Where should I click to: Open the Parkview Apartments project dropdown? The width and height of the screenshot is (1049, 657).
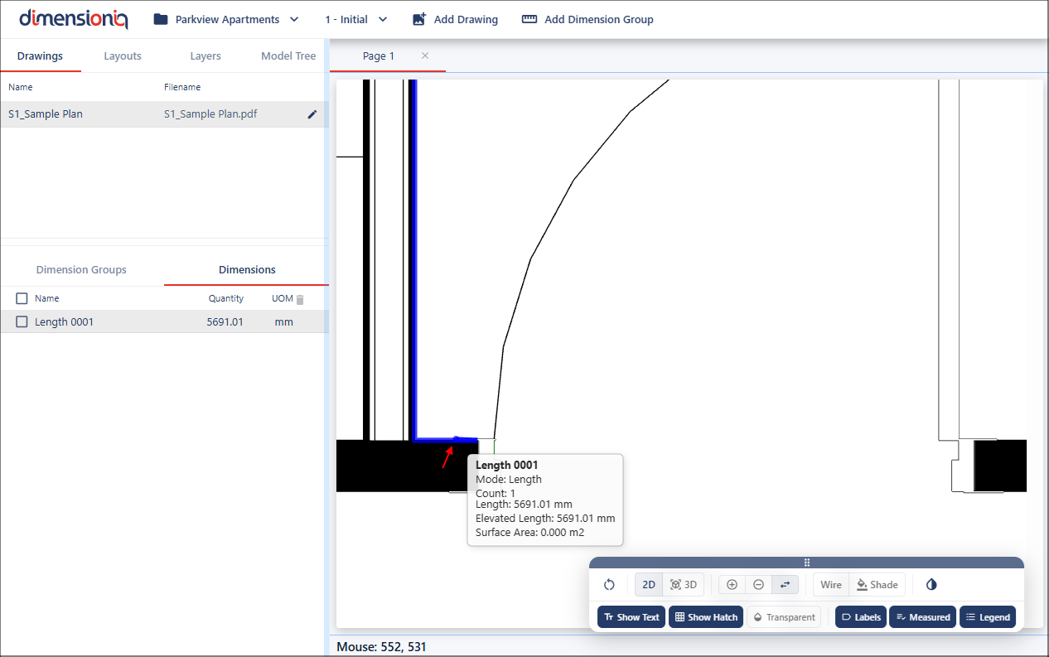click(226, 19)
